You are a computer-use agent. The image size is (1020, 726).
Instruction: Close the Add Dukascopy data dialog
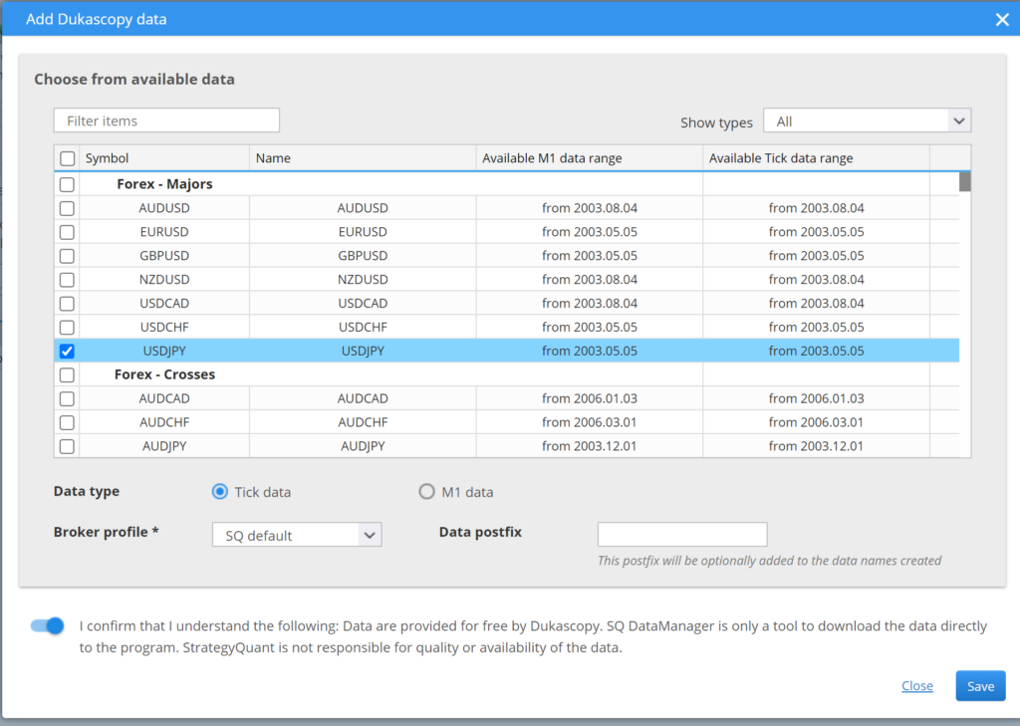click(1002, 19)
